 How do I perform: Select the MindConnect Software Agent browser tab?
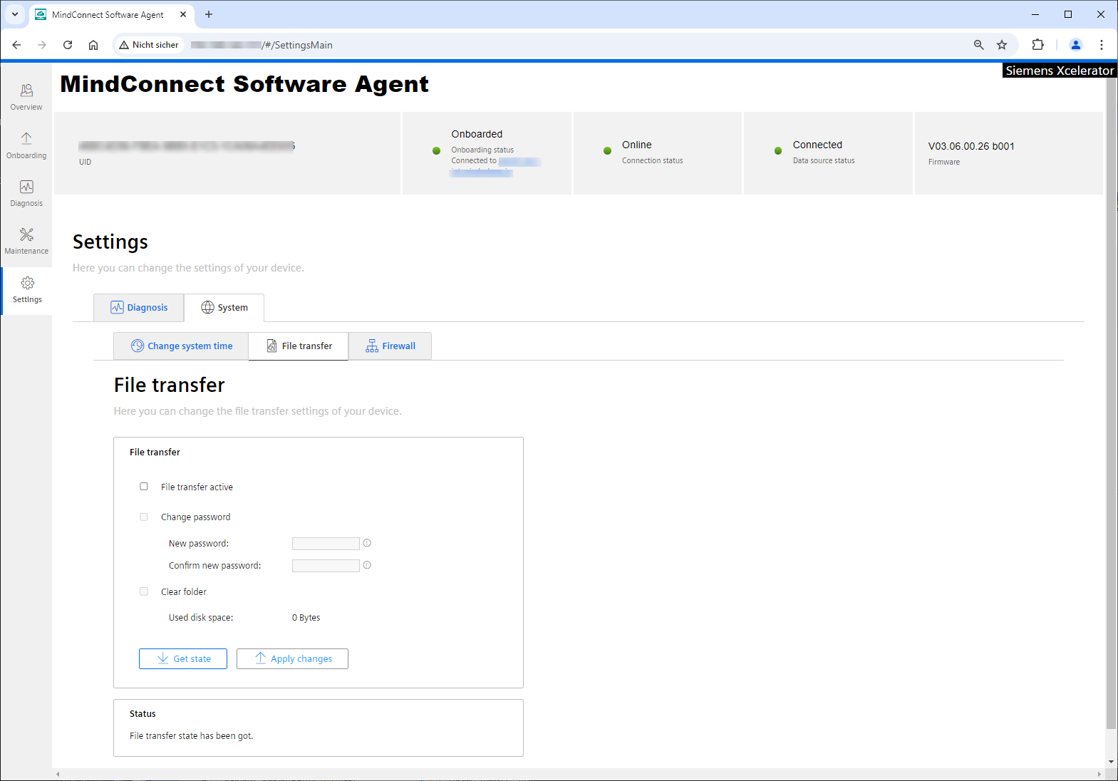click(108, 14)
